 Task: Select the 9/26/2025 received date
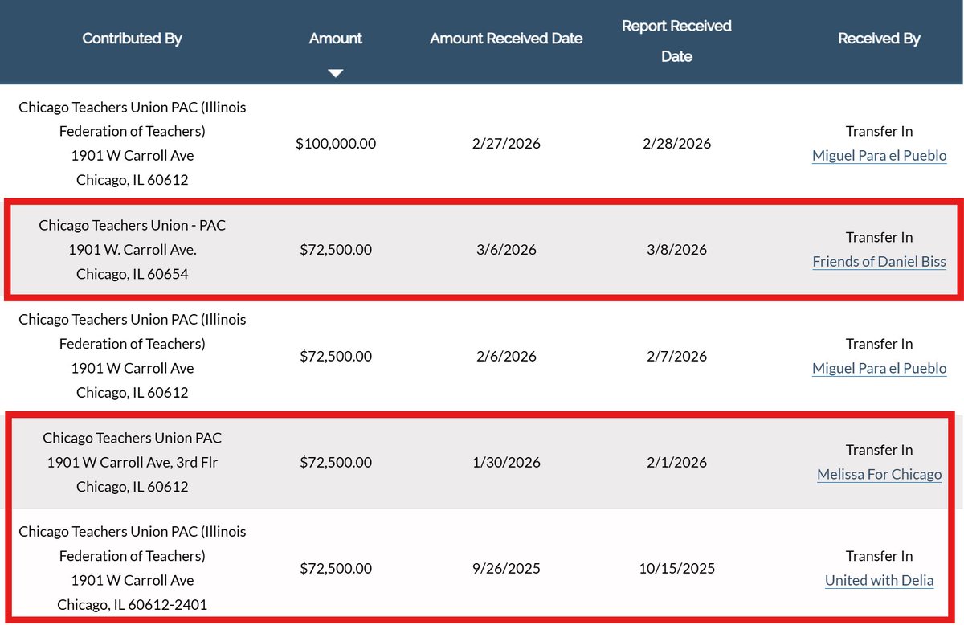pyautogui.click(x=506, y=569)
